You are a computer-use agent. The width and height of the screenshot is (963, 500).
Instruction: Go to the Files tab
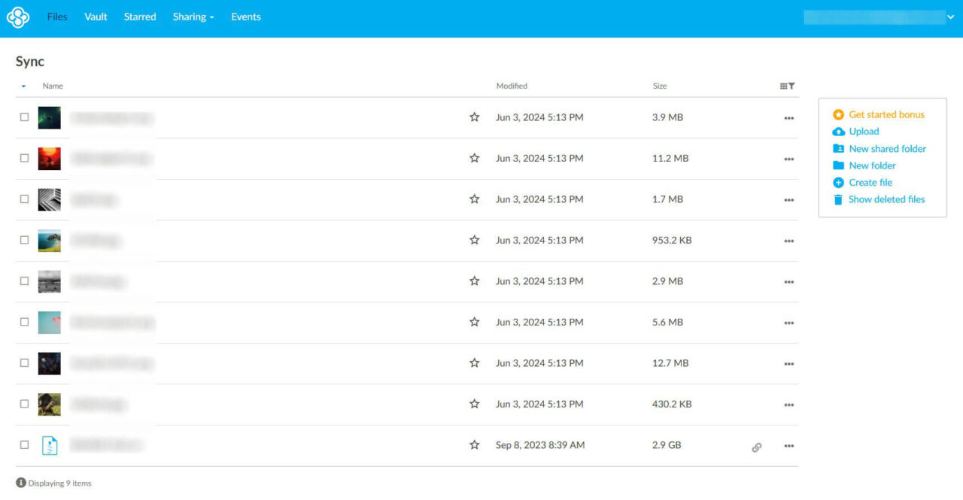coord(57,17)
